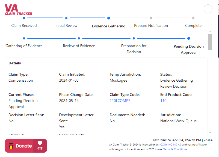Click the vertical scrollbar thumb
Screen dimensions: 219x157
[x=210, y=42]
